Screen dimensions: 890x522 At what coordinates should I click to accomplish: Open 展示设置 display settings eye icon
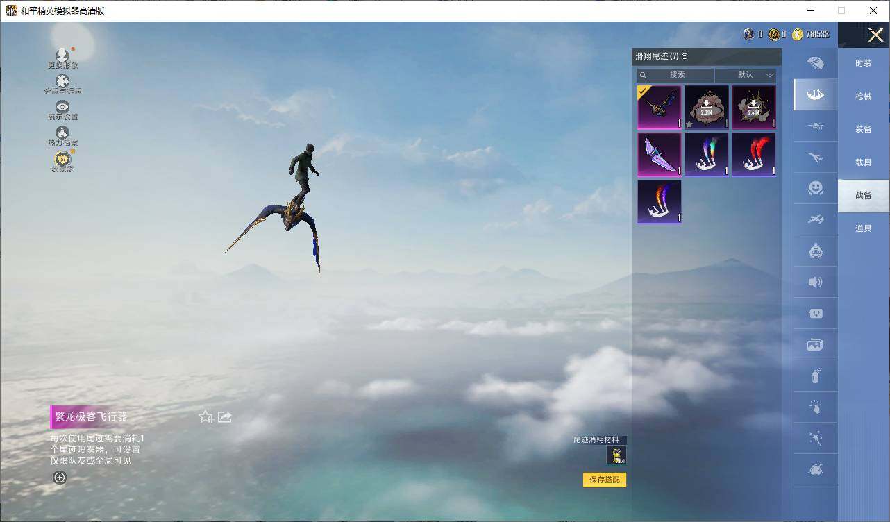62,110
